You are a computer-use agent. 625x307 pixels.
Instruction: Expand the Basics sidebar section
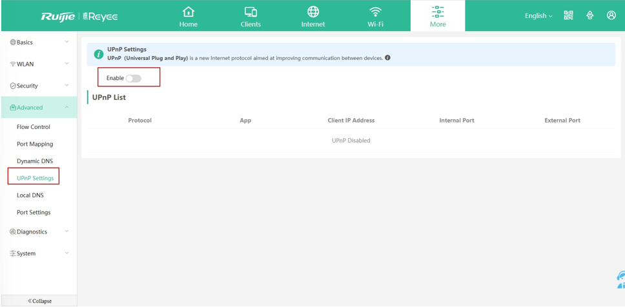coord(39,43)
